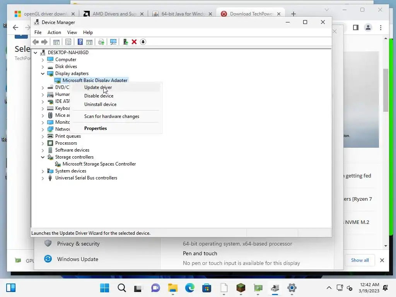Show hidden system tray icons chevron
This screenshot has width=396, height=297.
tap(329, 288)
